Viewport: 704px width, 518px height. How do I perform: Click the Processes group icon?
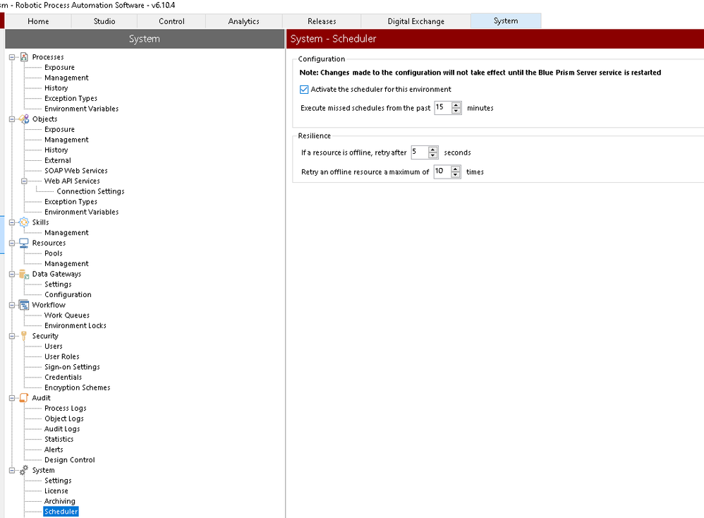(x=24, y=57)
